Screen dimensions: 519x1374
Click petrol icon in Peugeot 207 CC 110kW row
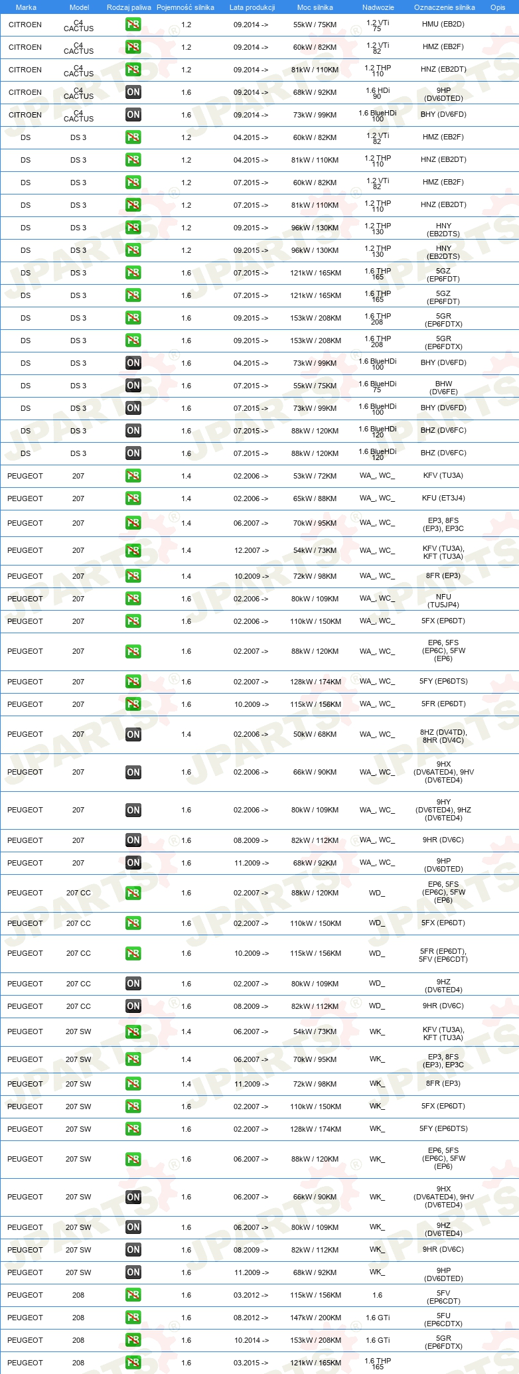(x=133, y=923)
